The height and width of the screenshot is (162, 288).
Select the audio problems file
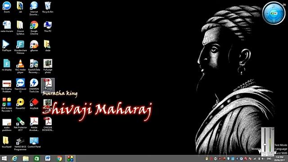[7, 125]
